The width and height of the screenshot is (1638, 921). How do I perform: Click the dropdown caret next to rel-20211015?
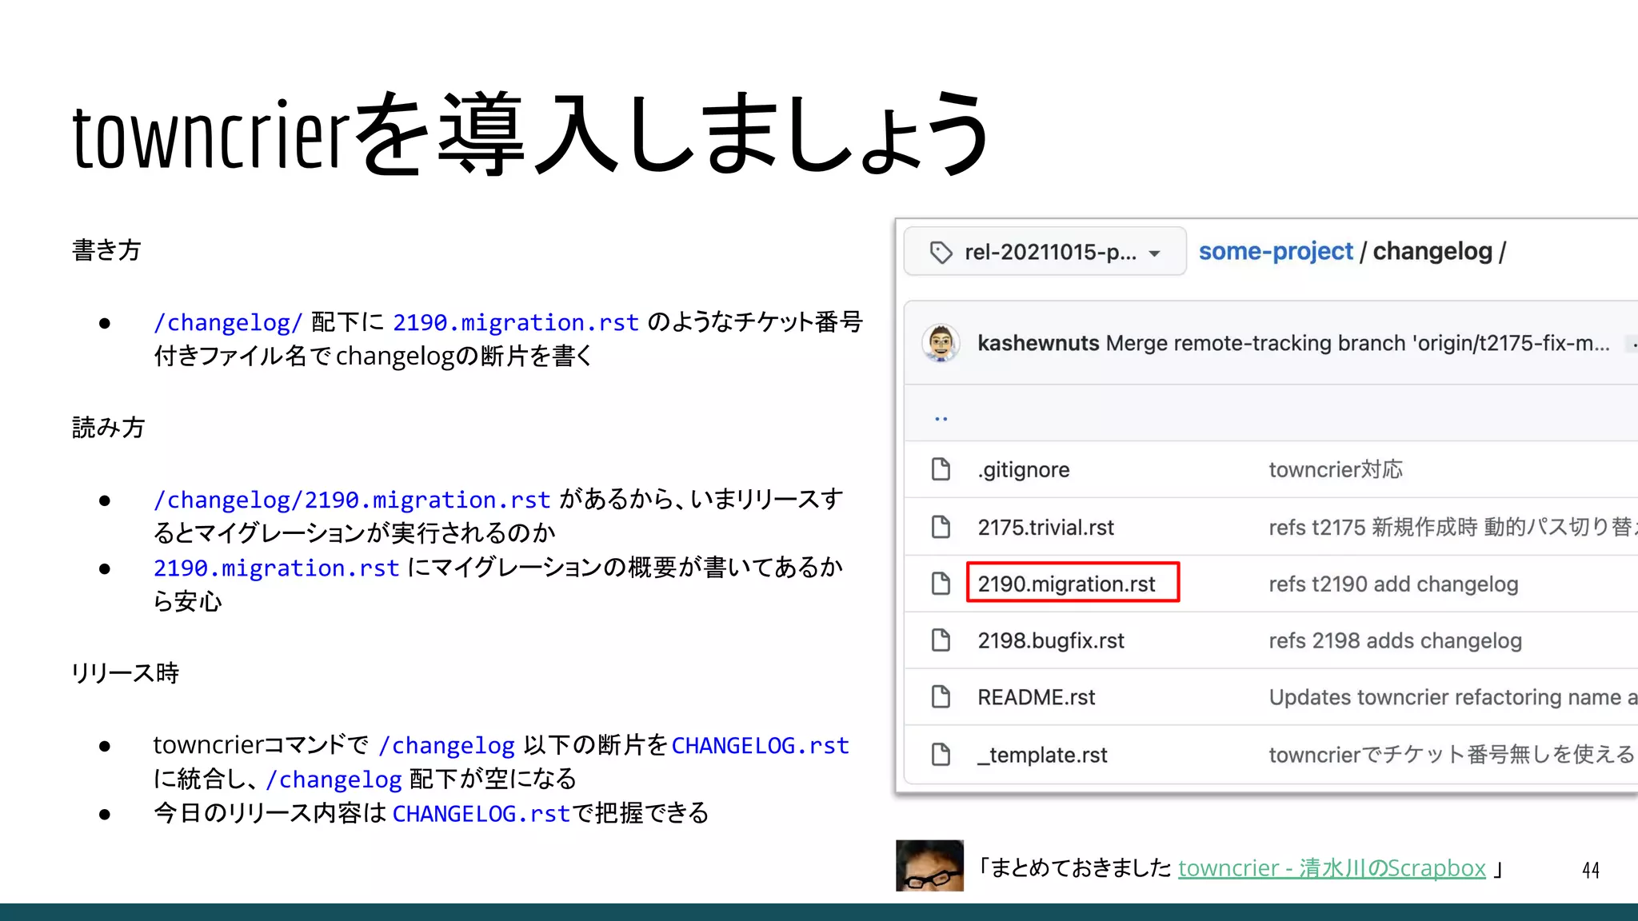coord(1154,253)
